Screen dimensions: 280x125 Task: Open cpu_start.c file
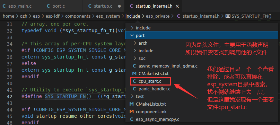(x=150, y=81)
